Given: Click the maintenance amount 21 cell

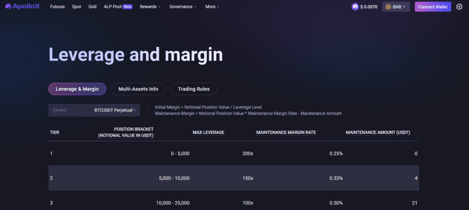Looking at the screenshot, I should tap(414, 203).
